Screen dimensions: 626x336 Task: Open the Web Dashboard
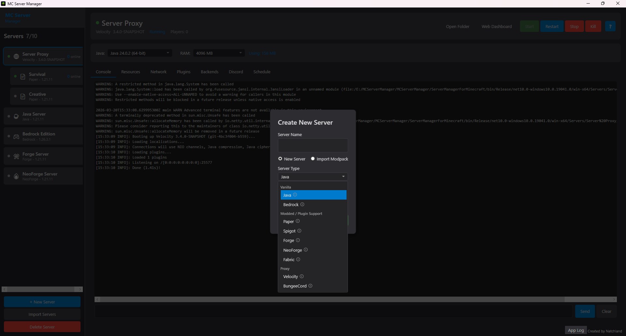click(x=497, y=26)
